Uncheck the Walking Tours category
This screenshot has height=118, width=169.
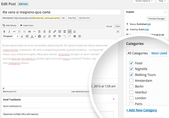click(x=131, y=75)
